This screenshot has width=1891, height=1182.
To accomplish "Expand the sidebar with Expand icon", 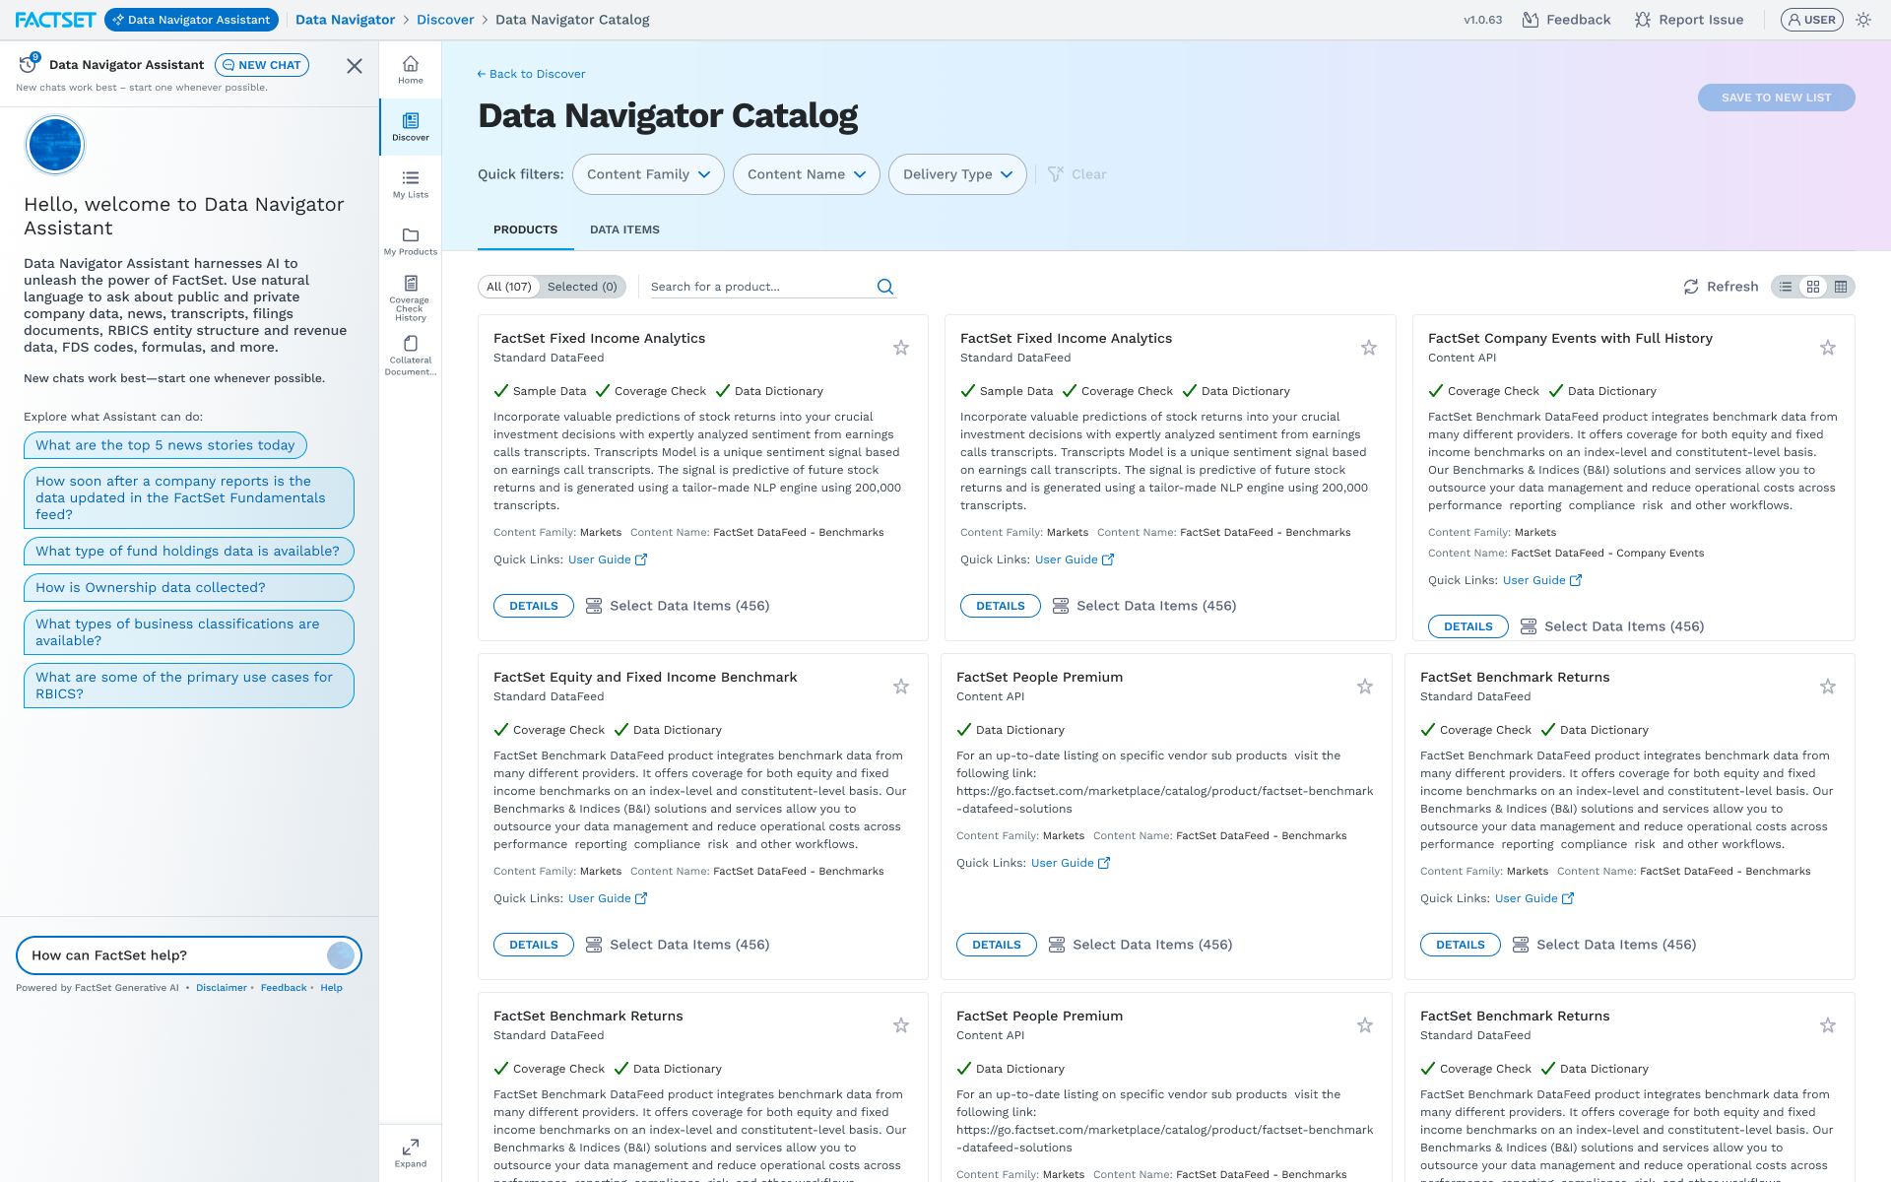I will (x=411, y=1152).
